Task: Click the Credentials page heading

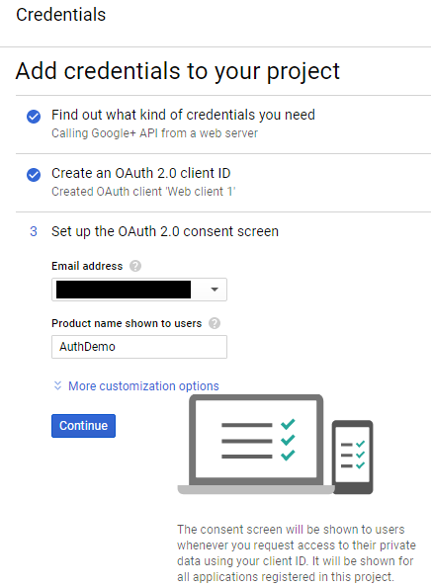Action: 60,15
